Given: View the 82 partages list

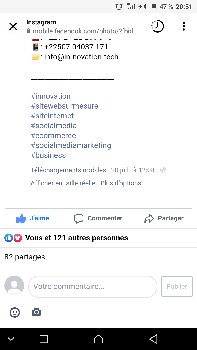Looking at the screenshot, I should pos(25,257).
